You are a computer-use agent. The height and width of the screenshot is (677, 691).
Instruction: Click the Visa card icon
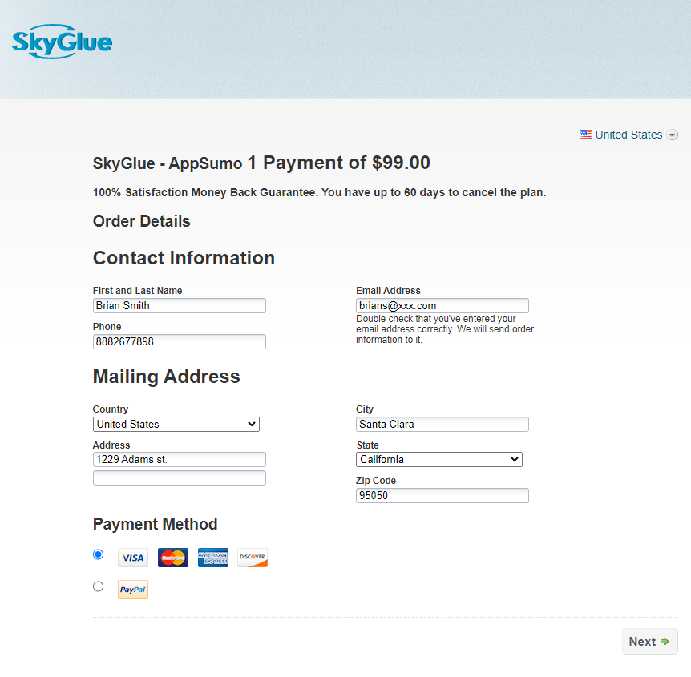coord(133,558)
